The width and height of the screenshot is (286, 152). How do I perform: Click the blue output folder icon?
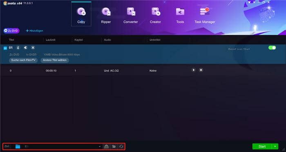tap(18, 146)
